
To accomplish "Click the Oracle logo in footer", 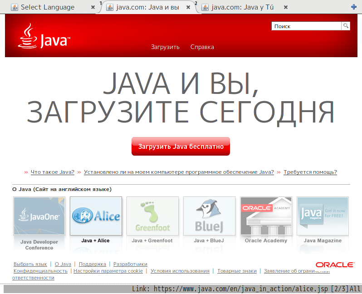I will tap(335, 265).
